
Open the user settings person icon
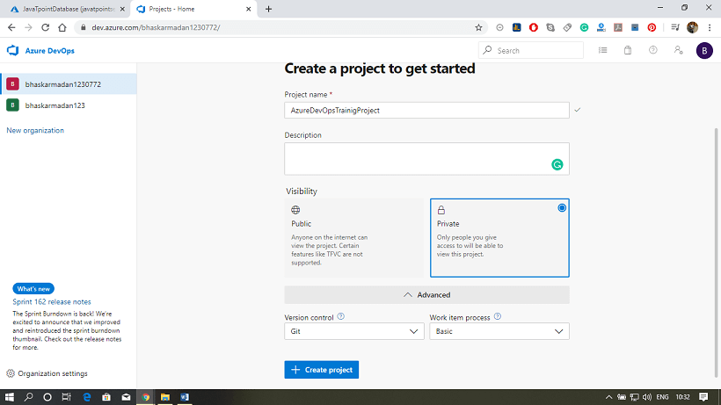pos(678,50)
